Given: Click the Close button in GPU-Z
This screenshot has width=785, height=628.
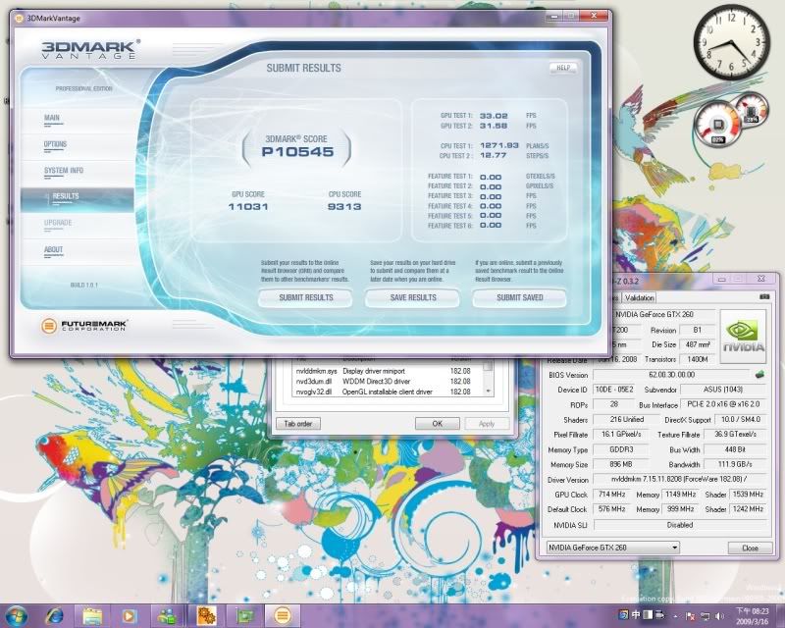Looking at the screenshot, I should click(x=750, y=548).
